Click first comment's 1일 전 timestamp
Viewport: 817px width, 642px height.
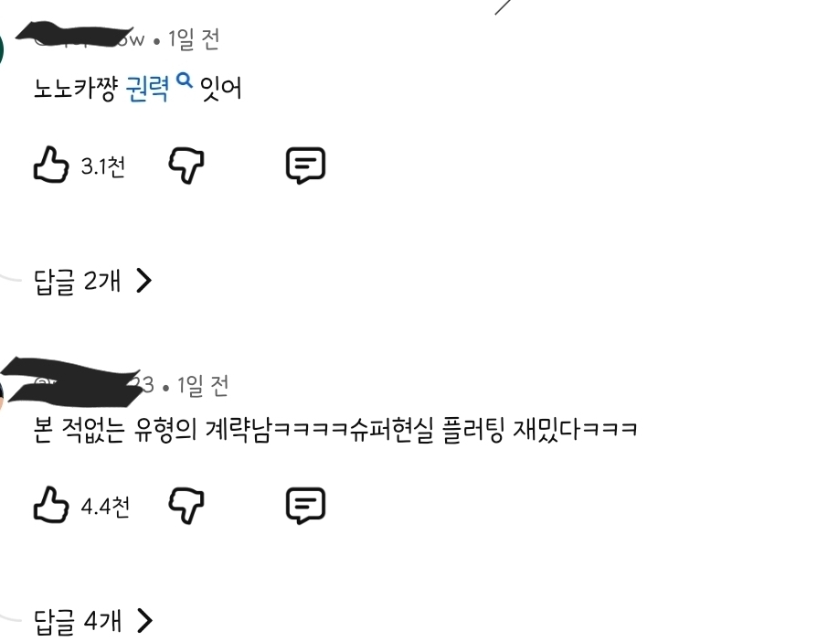194,39
